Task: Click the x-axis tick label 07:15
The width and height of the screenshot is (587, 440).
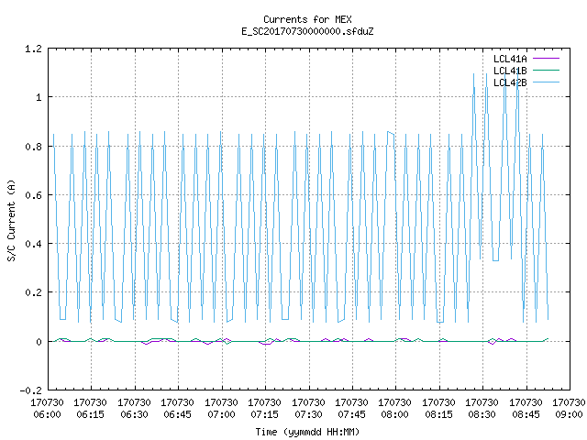Action: tap(265, 414)
